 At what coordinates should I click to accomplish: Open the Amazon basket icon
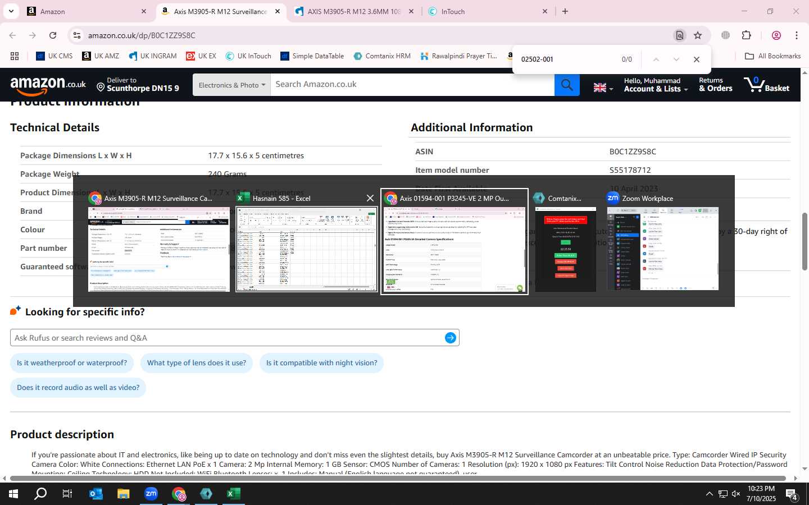pyautogui.click(x=766, y=85)
